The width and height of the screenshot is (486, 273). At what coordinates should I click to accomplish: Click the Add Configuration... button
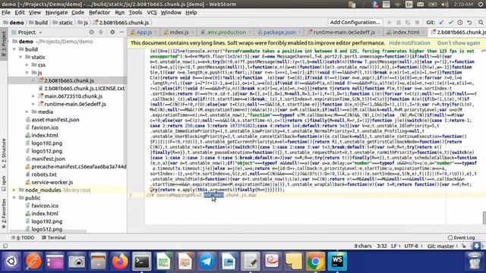point(355,22)
